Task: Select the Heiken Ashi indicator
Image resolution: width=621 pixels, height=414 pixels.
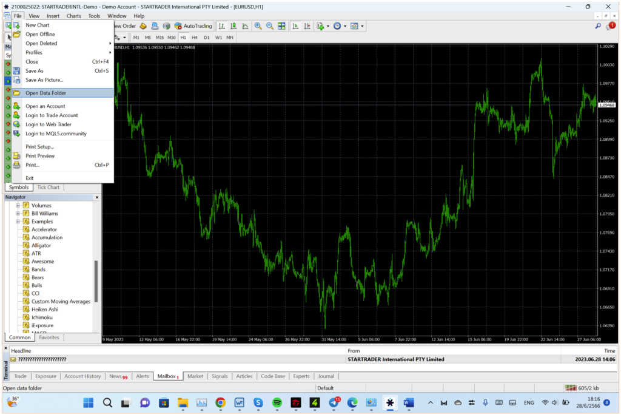Action: (45, 310)
